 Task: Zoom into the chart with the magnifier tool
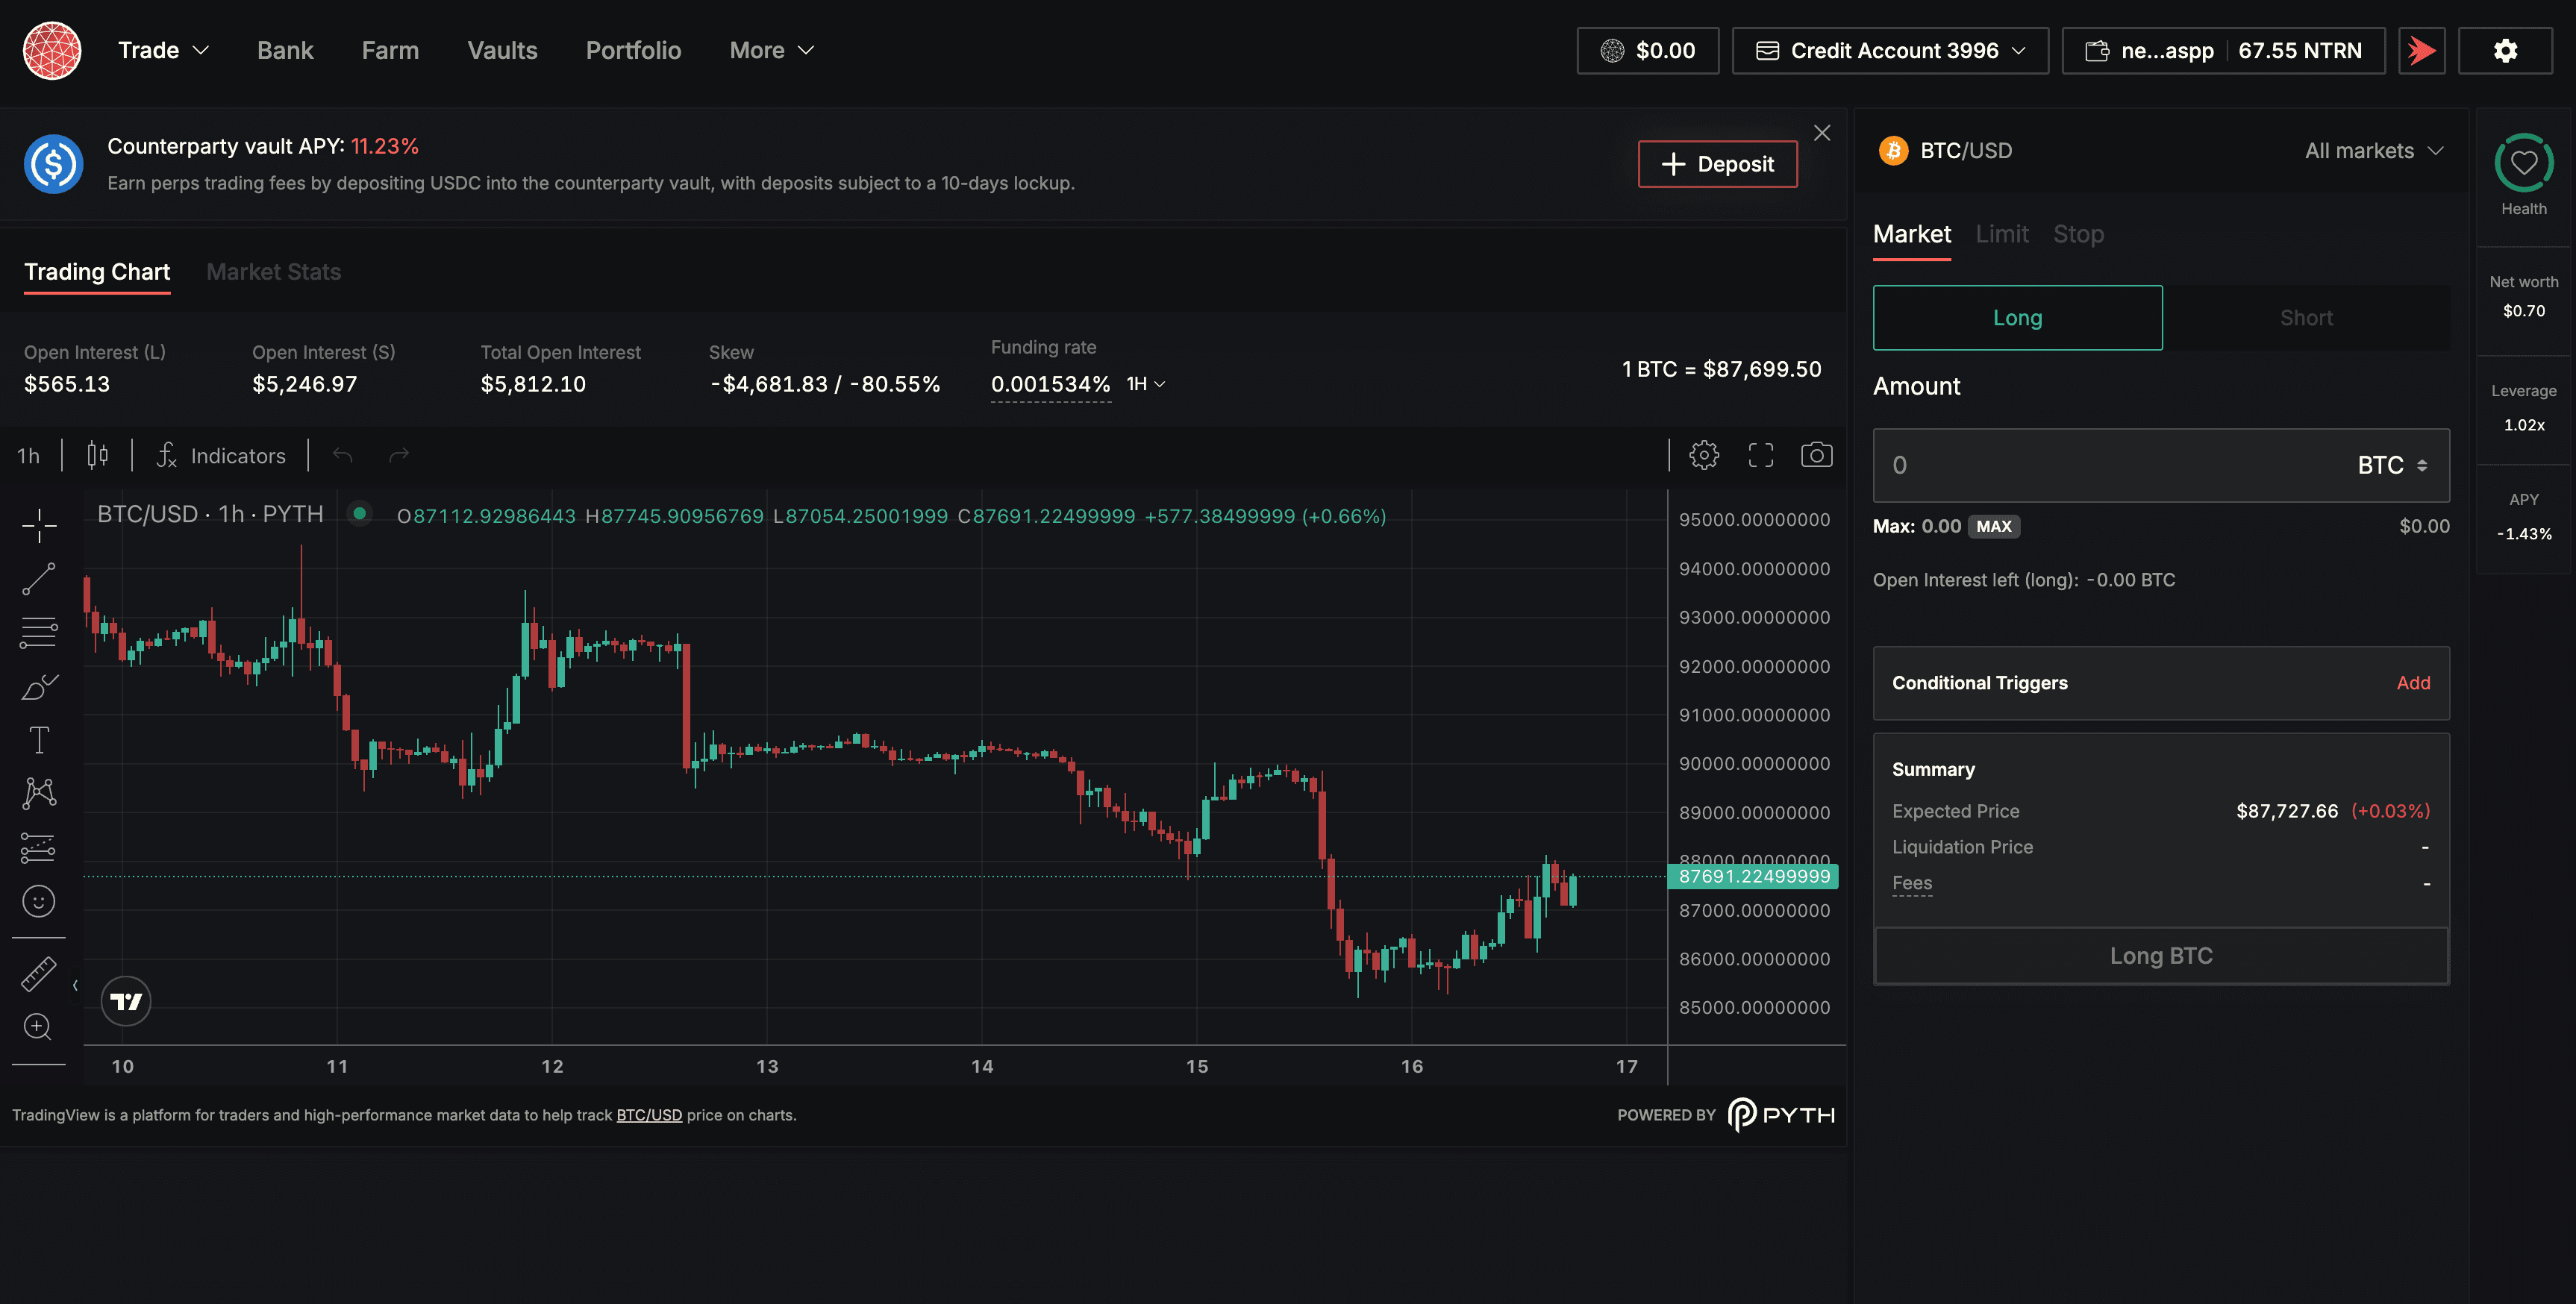coord(38,1027)
